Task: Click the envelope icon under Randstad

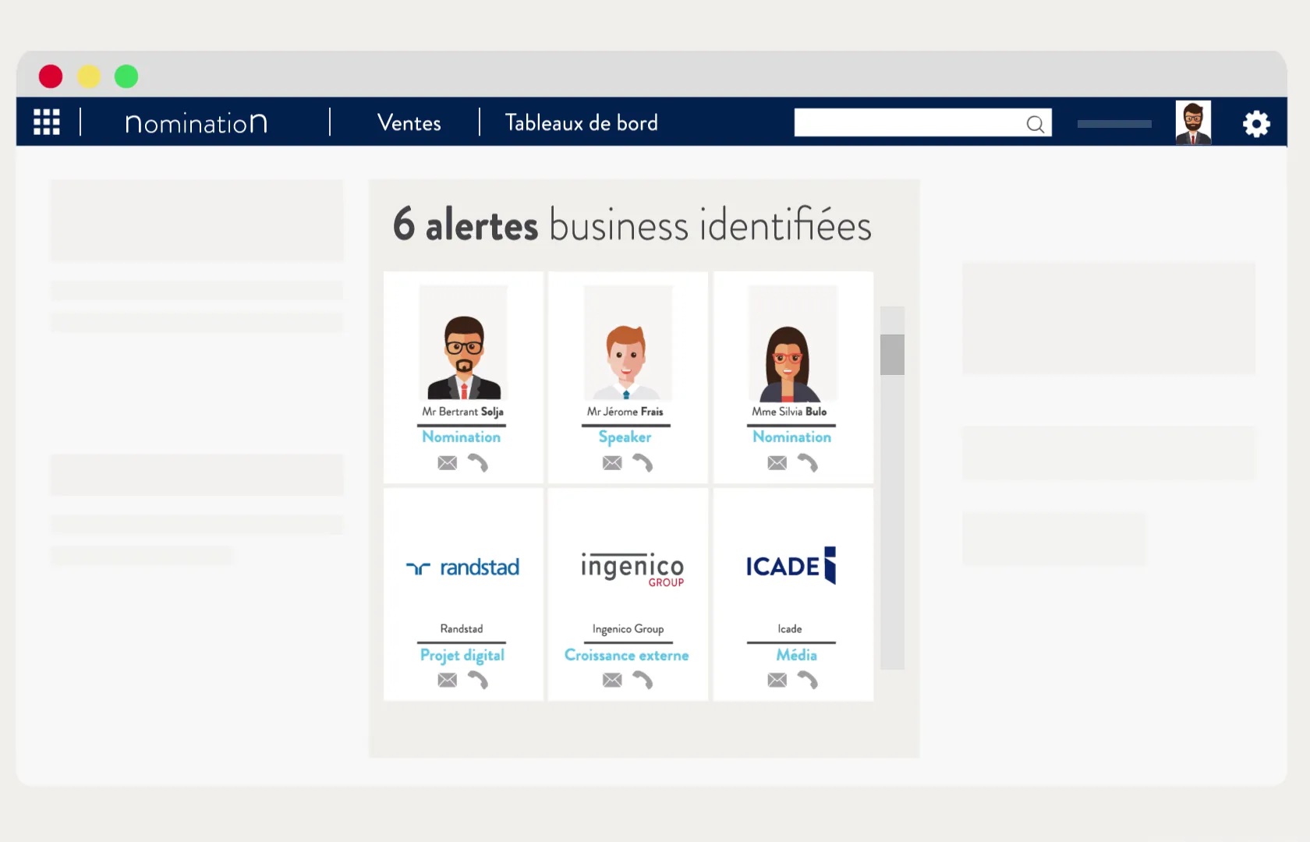Action: (448, 681)
